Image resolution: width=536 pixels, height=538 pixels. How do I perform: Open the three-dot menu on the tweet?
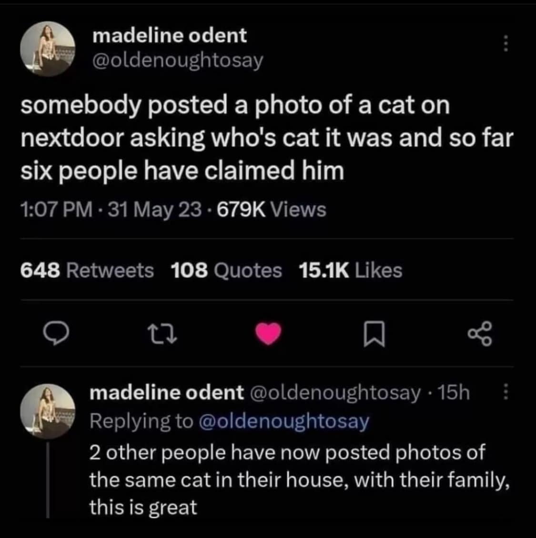[x=506, y=44]
